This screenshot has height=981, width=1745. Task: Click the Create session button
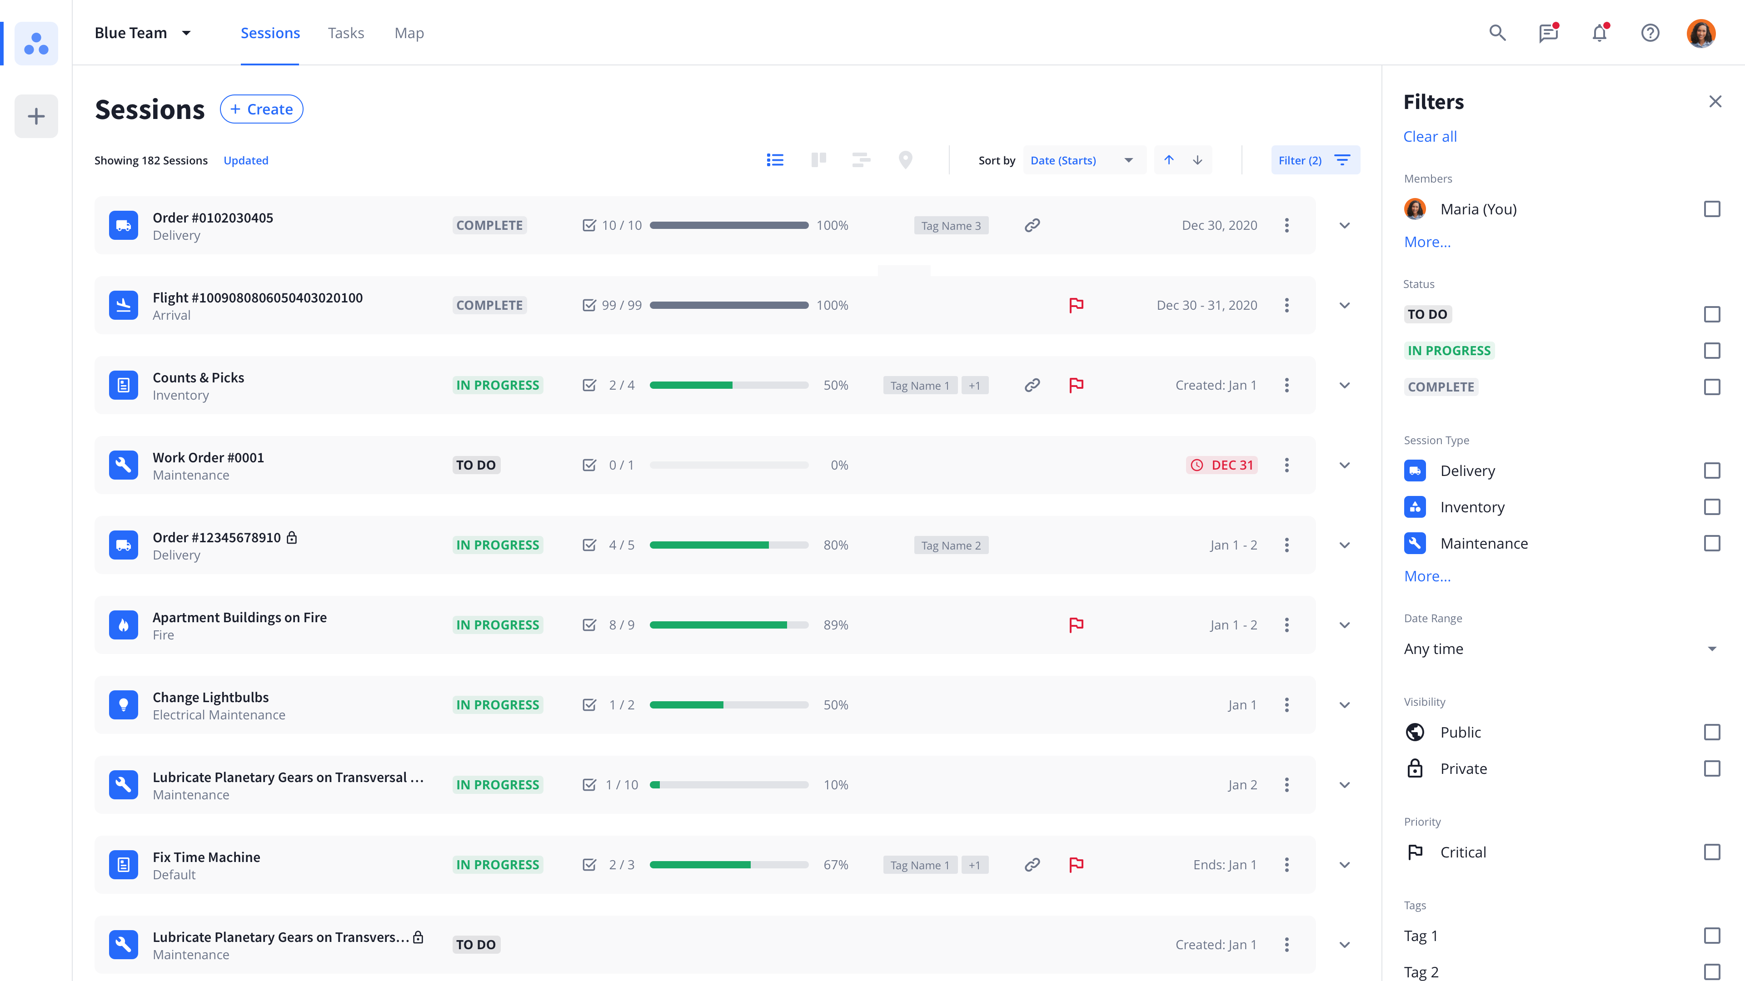click(261, 109)
